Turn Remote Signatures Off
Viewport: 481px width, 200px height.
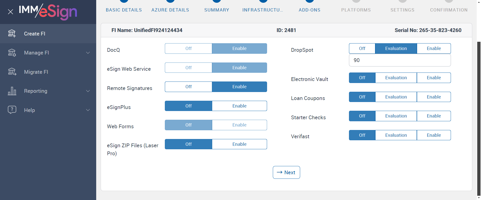(x=188, y=87)
